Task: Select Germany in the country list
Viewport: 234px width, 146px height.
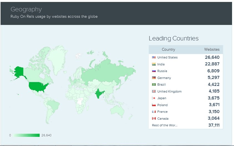Action: tap(164, 78)
